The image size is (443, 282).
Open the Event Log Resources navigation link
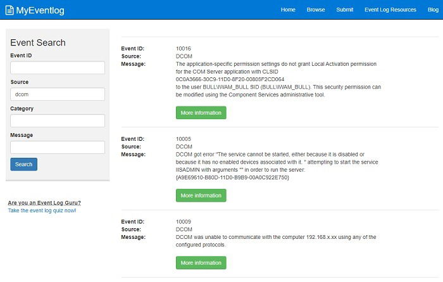(390, 10)
